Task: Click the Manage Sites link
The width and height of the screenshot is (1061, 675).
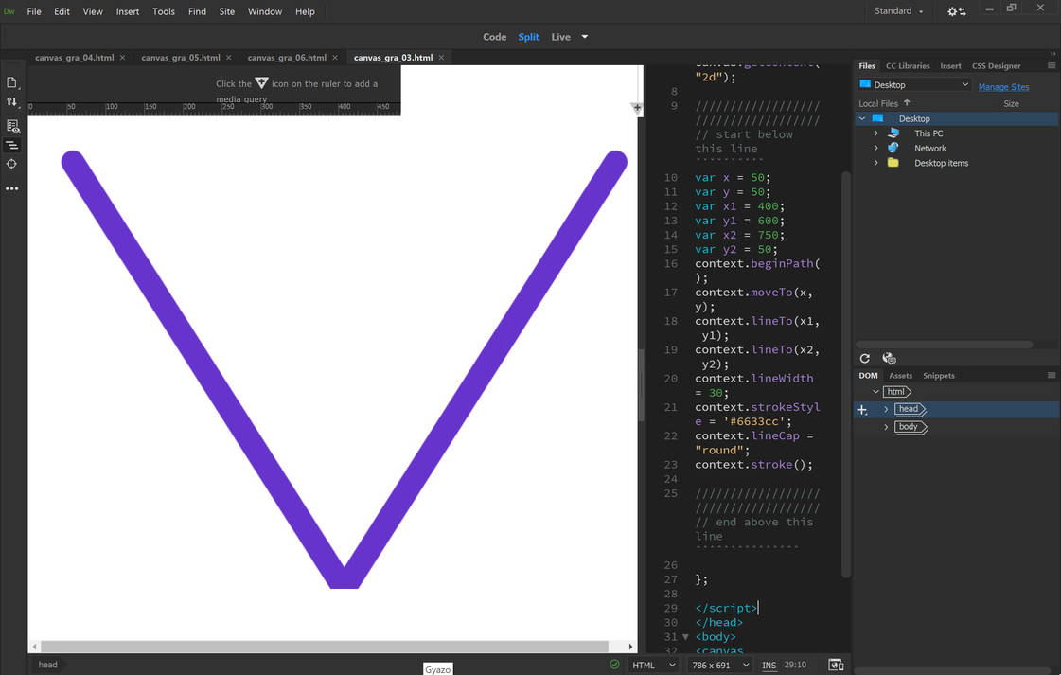Action: [1003, 87]
